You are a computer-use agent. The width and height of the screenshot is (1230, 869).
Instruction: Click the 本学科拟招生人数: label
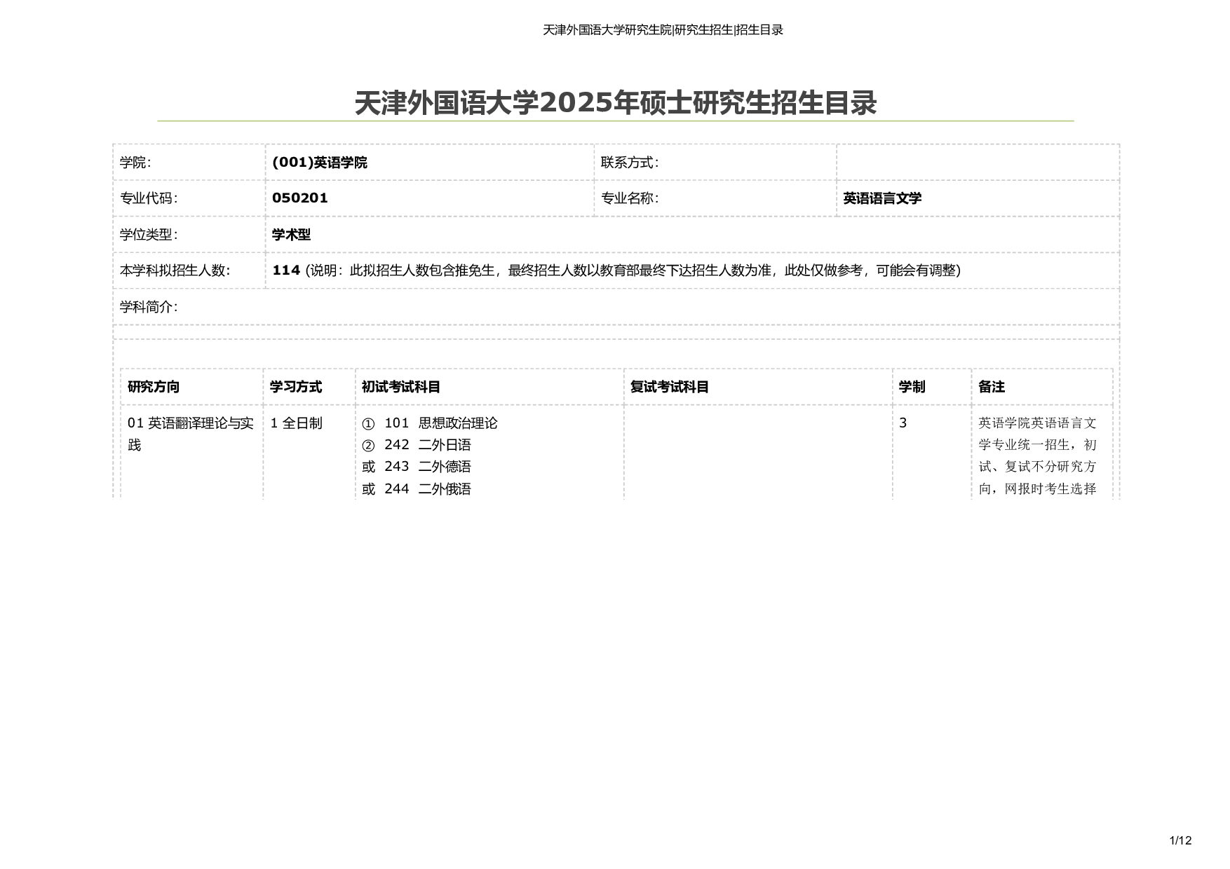tap(175, 271)
